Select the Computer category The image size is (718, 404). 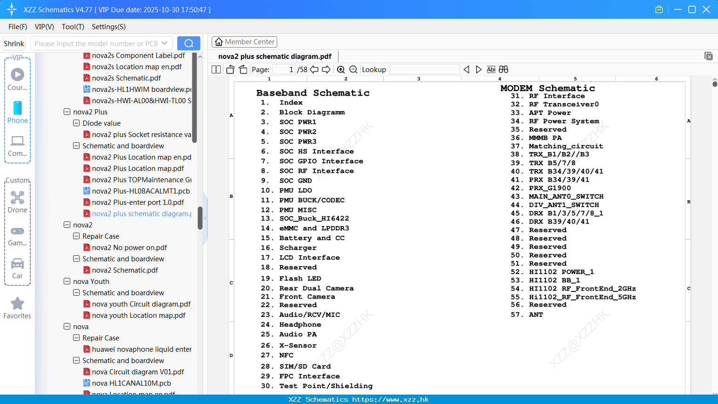point(17,145)
